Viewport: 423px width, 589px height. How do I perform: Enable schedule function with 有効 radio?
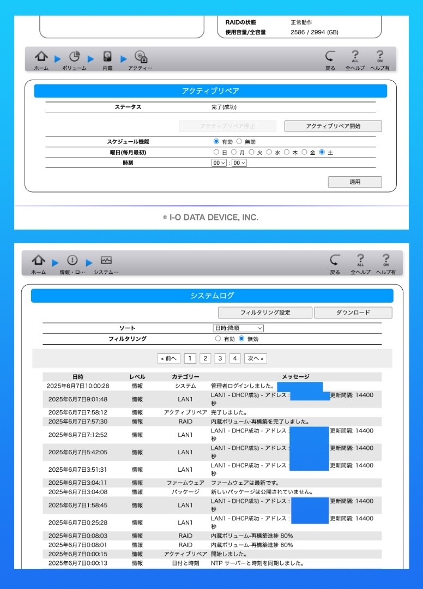216,141
